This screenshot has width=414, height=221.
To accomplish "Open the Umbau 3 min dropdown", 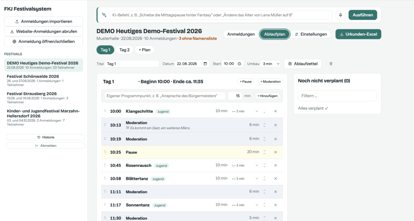I will (270, 64).
